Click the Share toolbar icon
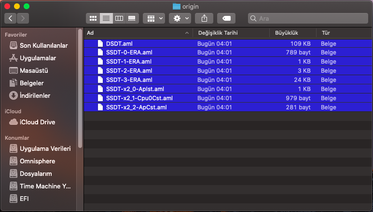Image resolution: width=373 pixels, height=212 pixels. point(205,18)
